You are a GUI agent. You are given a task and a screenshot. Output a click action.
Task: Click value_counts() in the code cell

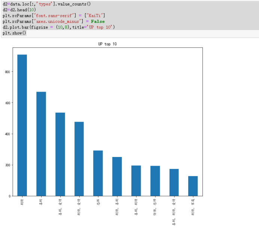point(74,4)
